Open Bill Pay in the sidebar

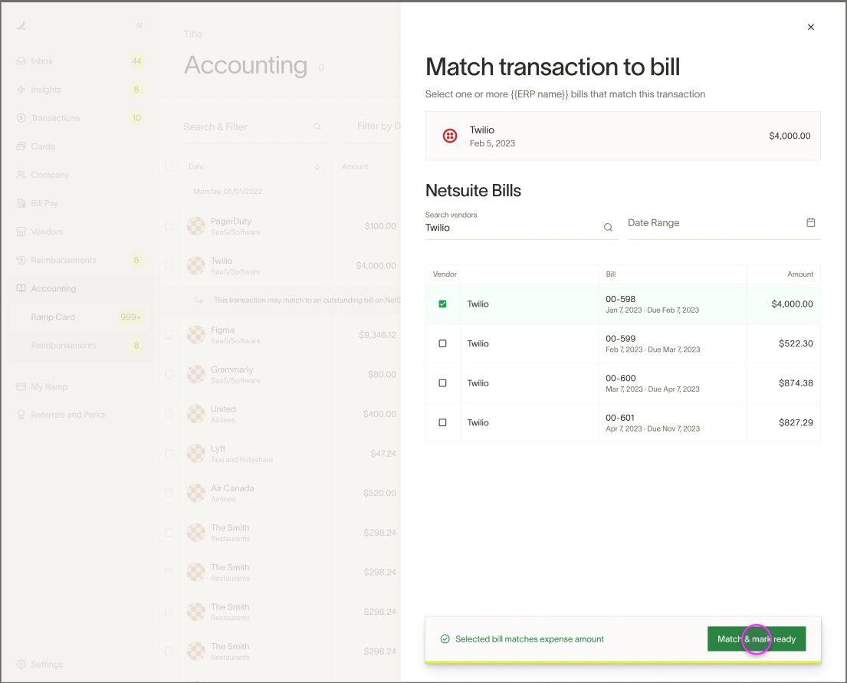(x=80, y=203)
